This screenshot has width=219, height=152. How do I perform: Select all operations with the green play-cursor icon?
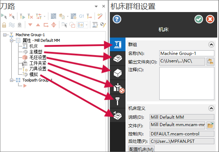pos(4,16)
